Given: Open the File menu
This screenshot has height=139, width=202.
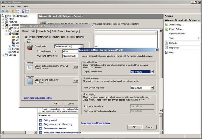Looking at the screenshot, I should (x=4, y=7).
